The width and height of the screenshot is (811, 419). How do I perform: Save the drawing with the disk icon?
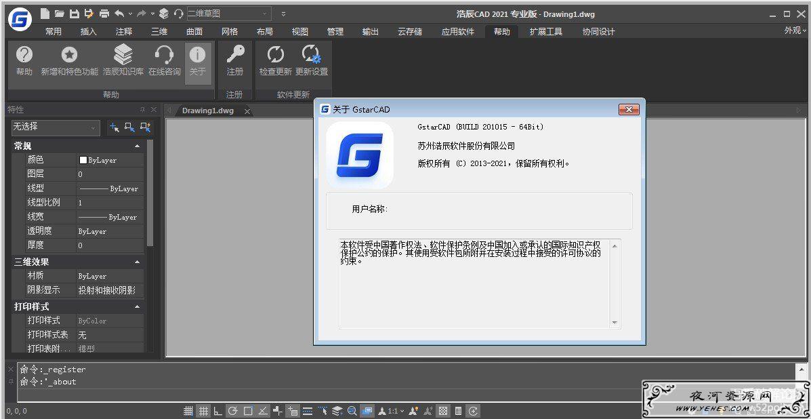(74, 14)
